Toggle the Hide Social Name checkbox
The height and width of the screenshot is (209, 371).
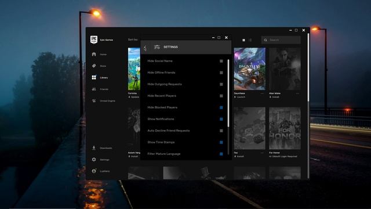click(221, 61)
